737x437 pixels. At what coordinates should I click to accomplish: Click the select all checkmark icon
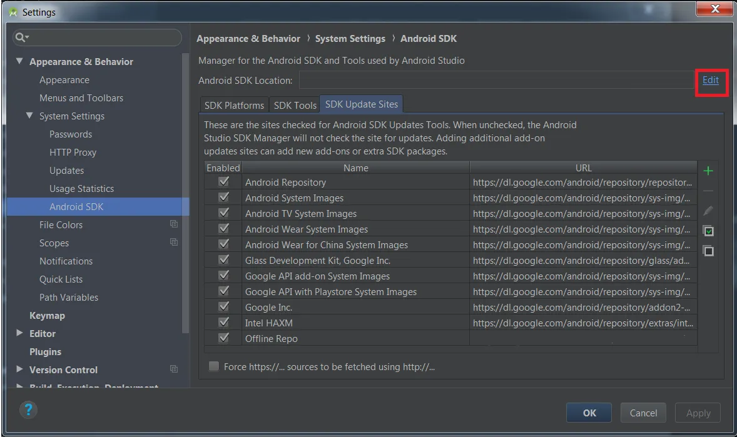click(x=708, y=231)
